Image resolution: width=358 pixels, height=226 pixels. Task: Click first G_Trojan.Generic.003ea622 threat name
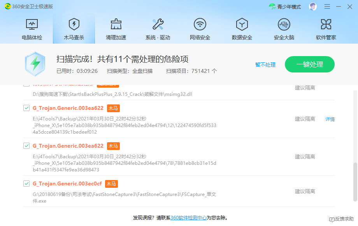point(68,108)
